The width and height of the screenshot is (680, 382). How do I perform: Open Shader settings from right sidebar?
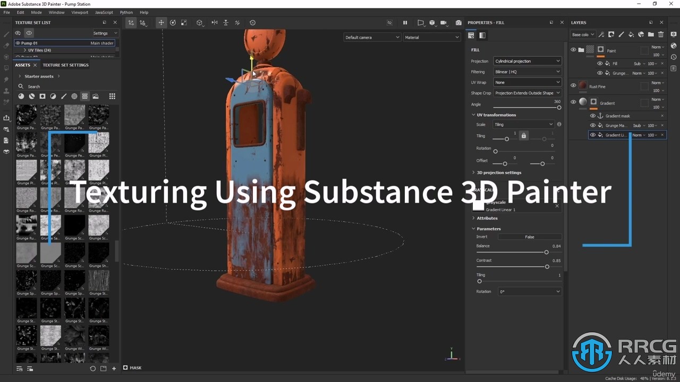pos(674,46)
